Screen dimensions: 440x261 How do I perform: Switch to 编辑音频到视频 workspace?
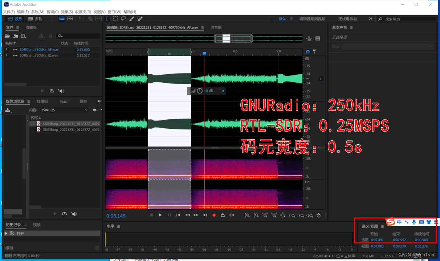312,19
